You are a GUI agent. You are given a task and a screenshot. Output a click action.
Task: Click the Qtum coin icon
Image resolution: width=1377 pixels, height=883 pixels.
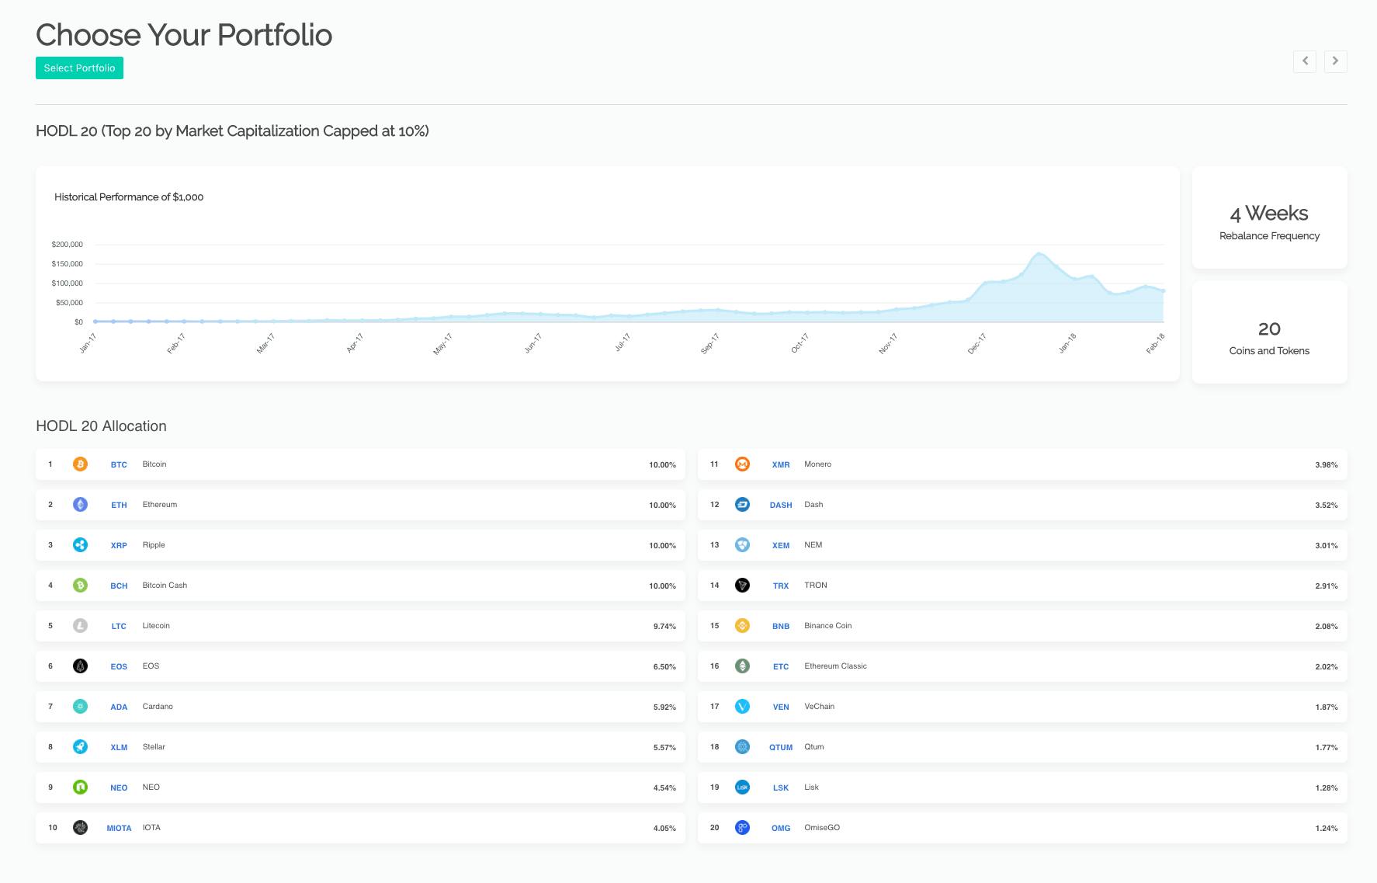coord(742,747)
